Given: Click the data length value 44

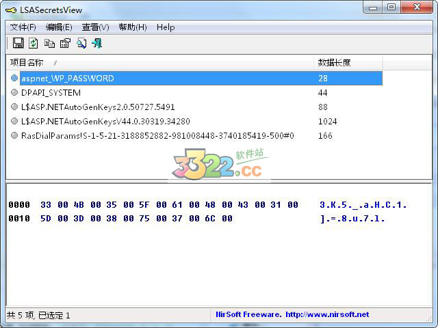Looking at the screenshot, I should click(x=322, y=93).
